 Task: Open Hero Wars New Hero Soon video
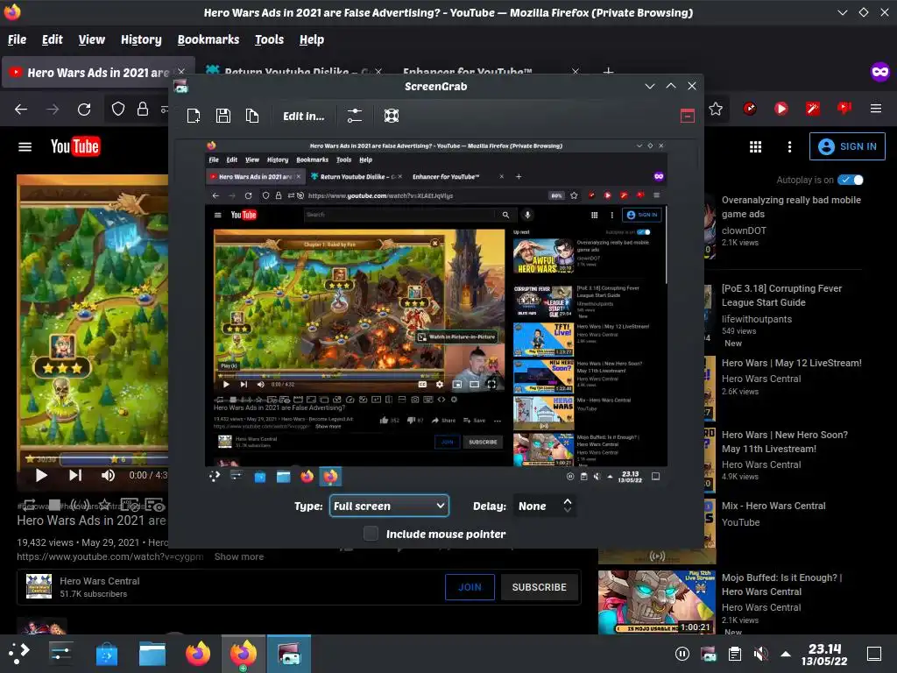click(784, 442)
